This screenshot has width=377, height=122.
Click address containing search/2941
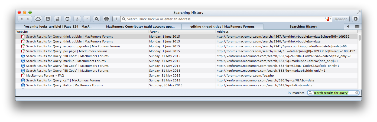[282, 46]
